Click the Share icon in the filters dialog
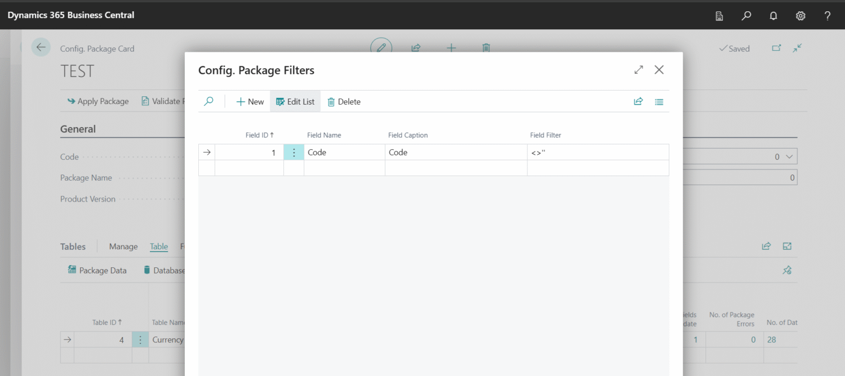Screen dimensions: 845x376 click(638, 101)
